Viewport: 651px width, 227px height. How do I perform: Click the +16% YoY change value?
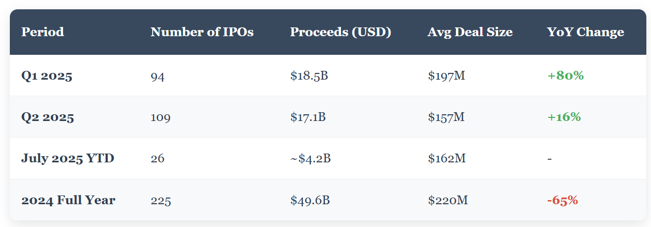pyautogui.click(x=564, y=117)
